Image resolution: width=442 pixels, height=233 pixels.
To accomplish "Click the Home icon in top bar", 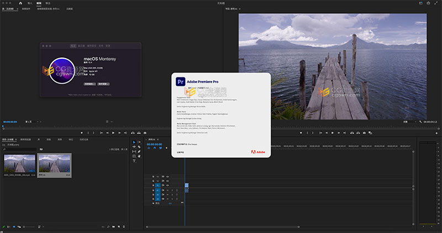I will (x=20, y=3).
